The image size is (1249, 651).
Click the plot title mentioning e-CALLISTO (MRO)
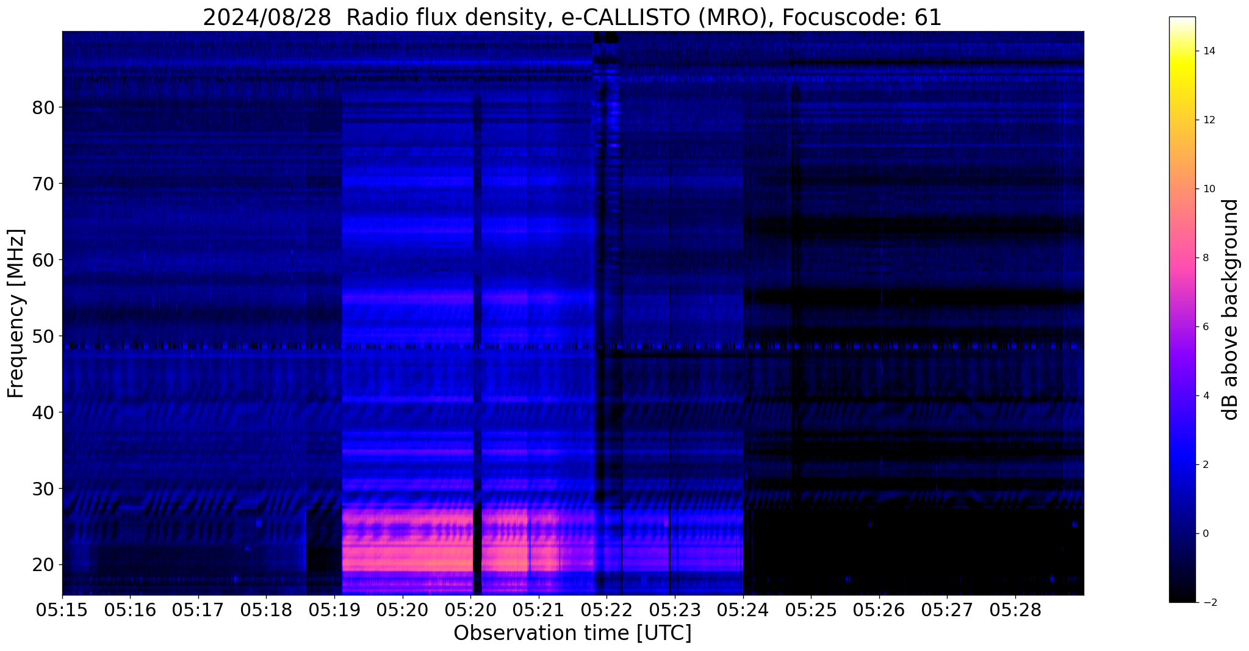point(572,17)
